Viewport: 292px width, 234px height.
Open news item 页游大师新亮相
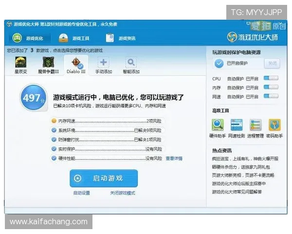(x=243, y=175)
